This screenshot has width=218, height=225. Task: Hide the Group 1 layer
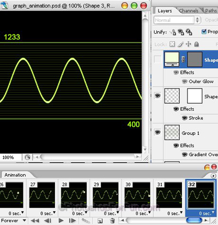point(158,132)
